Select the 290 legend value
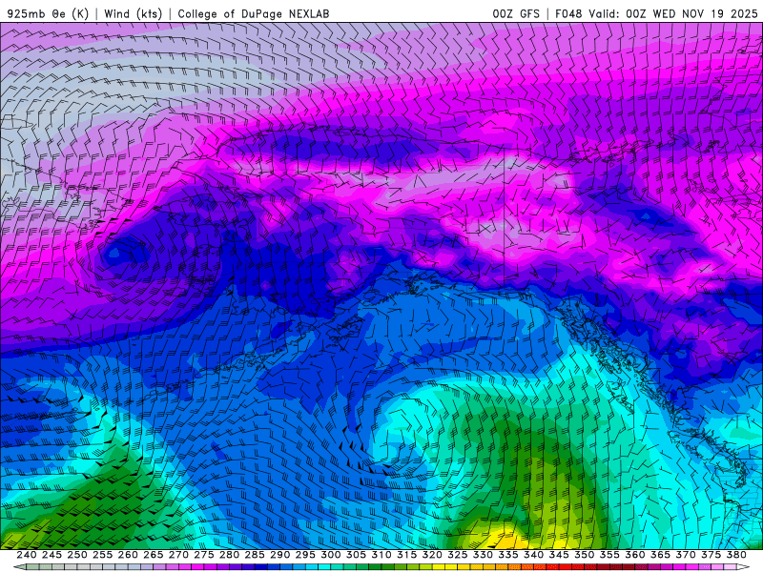The height and width of the screenshot is (572, 763). coord(279,555)
